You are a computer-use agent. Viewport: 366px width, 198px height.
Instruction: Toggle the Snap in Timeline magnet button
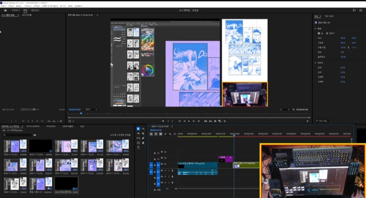[x=156, y=134]
